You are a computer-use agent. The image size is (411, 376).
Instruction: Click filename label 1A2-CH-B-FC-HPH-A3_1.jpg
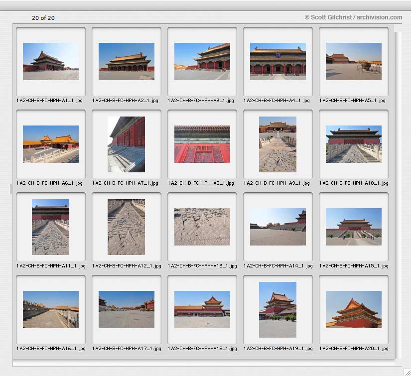point(201,101)
